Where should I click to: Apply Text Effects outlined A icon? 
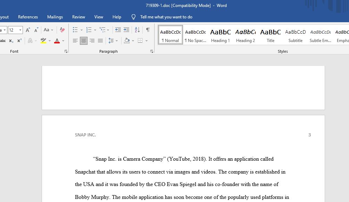pyautogui.click(x=30, y=41)
